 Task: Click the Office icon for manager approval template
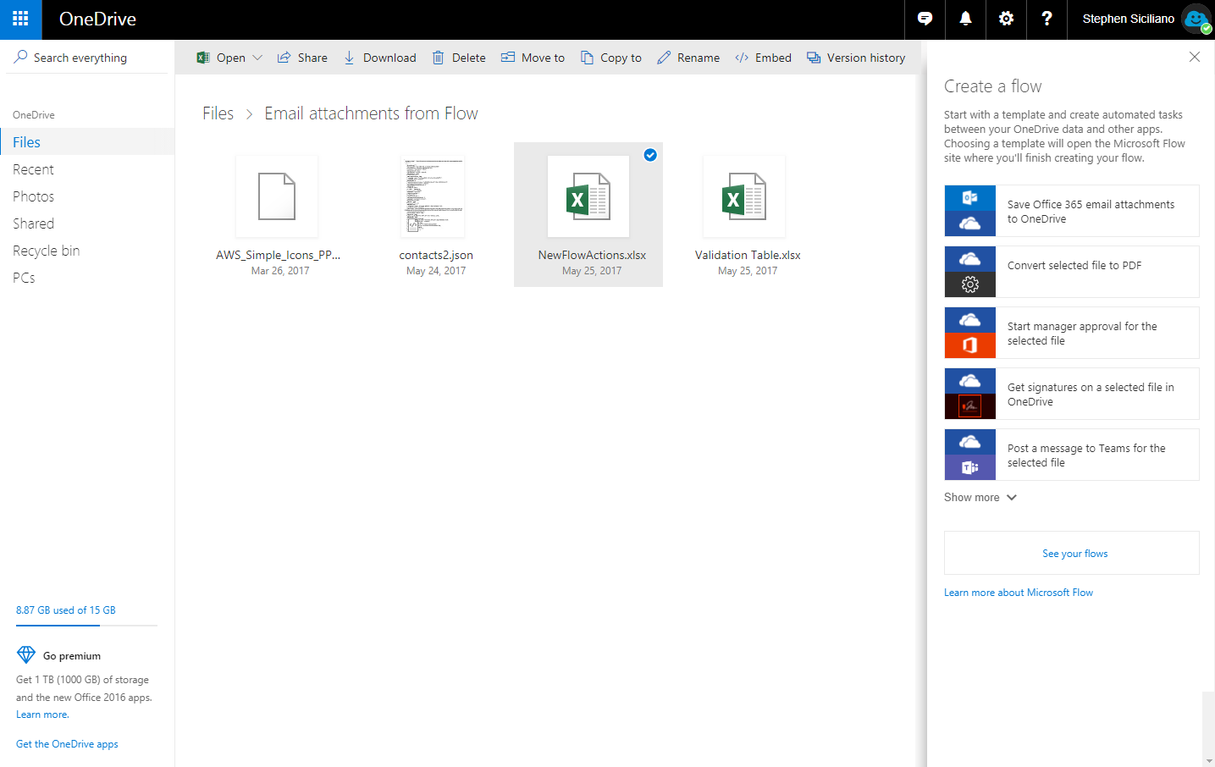coord(970,345)
